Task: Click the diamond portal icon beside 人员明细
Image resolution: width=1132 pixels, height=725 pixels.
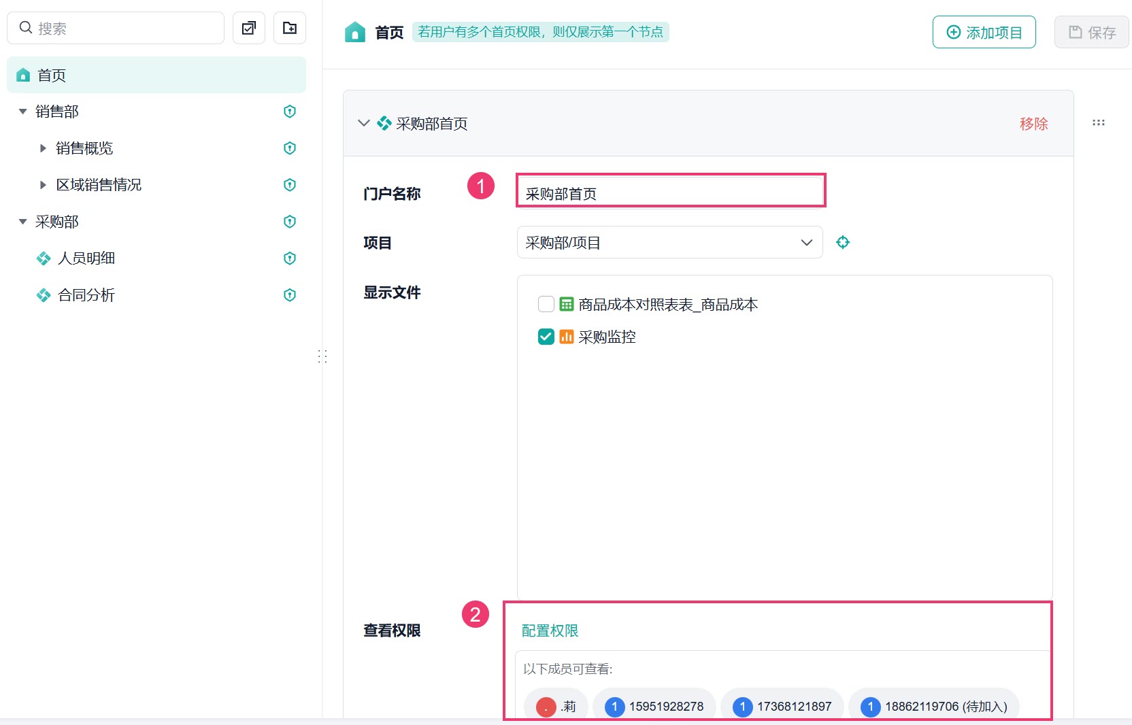Action: click(x=44, y=258)
